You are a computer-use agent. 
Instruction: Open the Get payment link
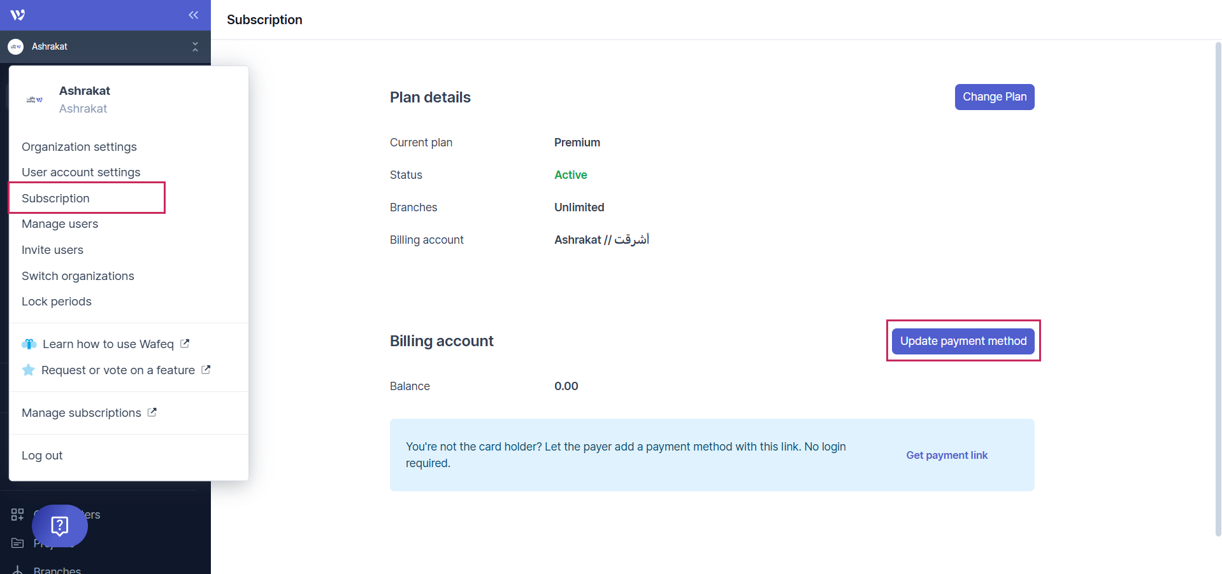(x=946, y=455)
